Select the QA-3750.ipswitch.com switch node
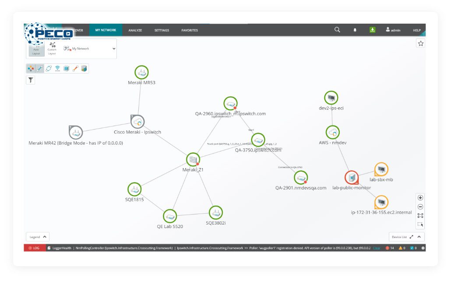Image resolution: width=451 pixels, height=281 pixels. (x=258, y=140)
